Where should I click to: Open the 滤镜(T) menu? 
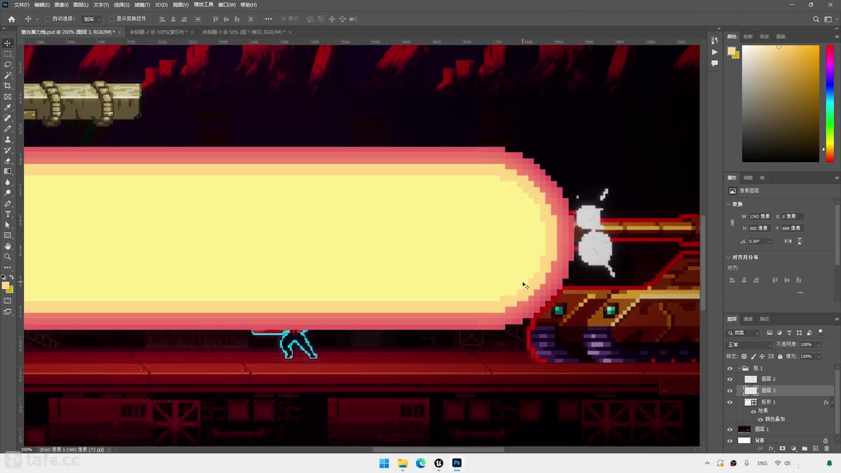142,5
